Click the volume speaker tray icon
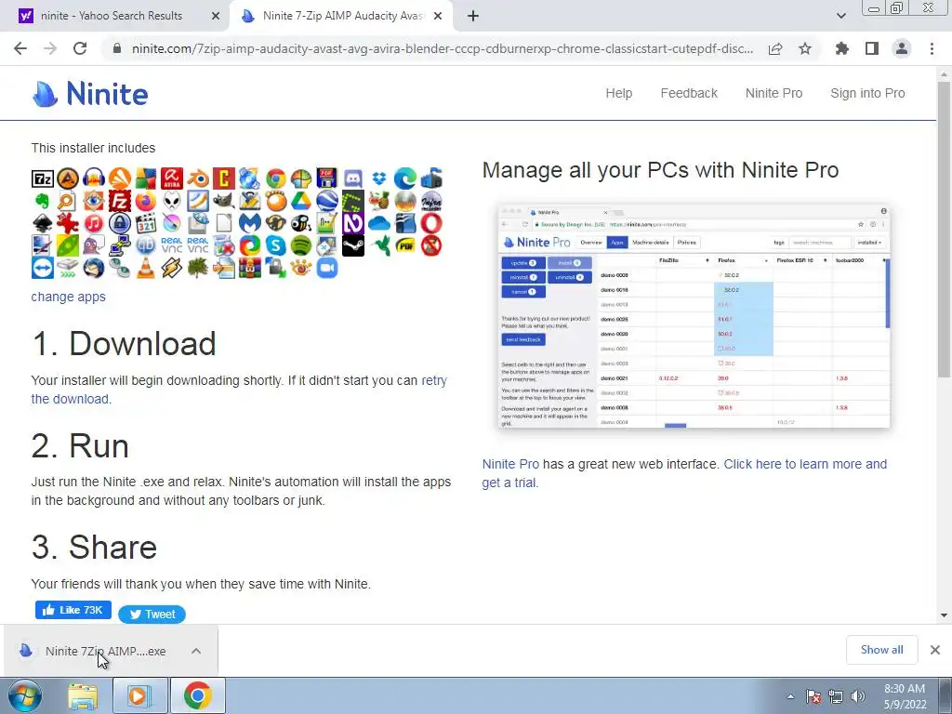952x714 pixels. [x=858, y=696]
